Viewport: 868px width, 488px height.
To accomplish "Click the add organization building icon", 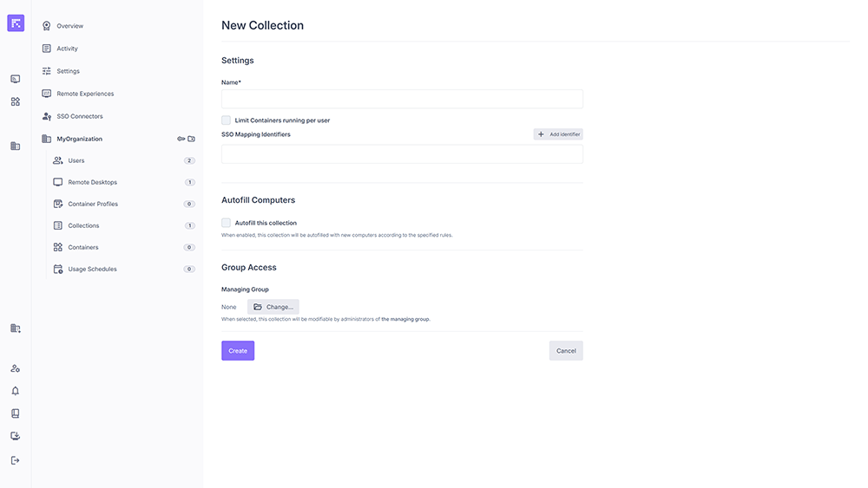I will click(16, 329).
